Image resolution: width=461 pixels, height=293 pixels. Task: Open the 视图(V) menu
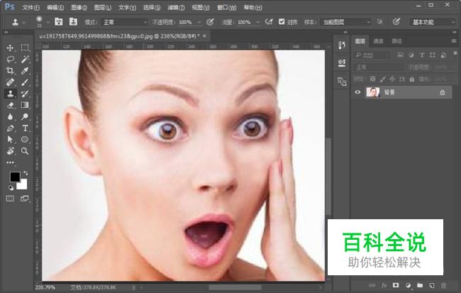pyautogui.click(x=201, y=8)
